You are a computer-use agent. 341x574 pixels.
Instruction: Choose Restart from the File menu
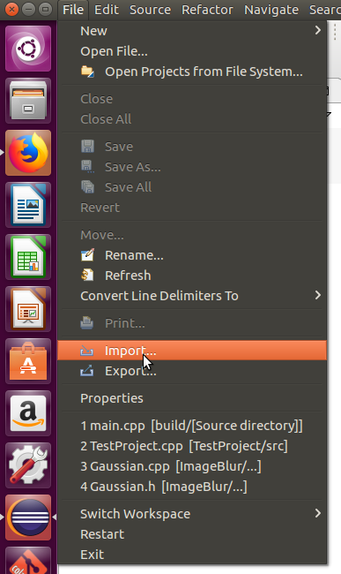(192, 534)
